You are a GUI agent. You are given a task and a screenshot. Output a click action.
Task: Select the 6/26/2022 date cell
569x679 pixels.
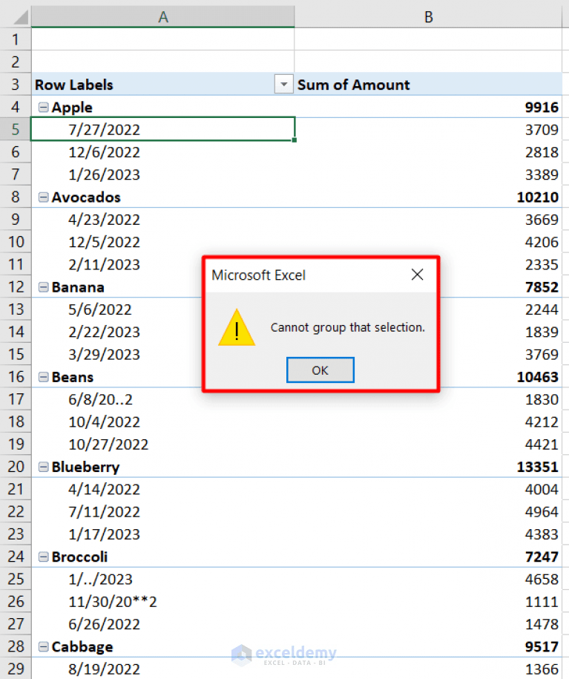[x=162, y=624]
